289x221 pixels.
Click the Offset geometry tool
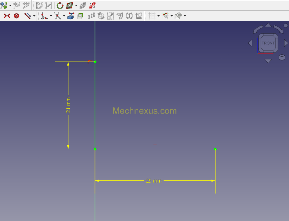tap(120, 16)
